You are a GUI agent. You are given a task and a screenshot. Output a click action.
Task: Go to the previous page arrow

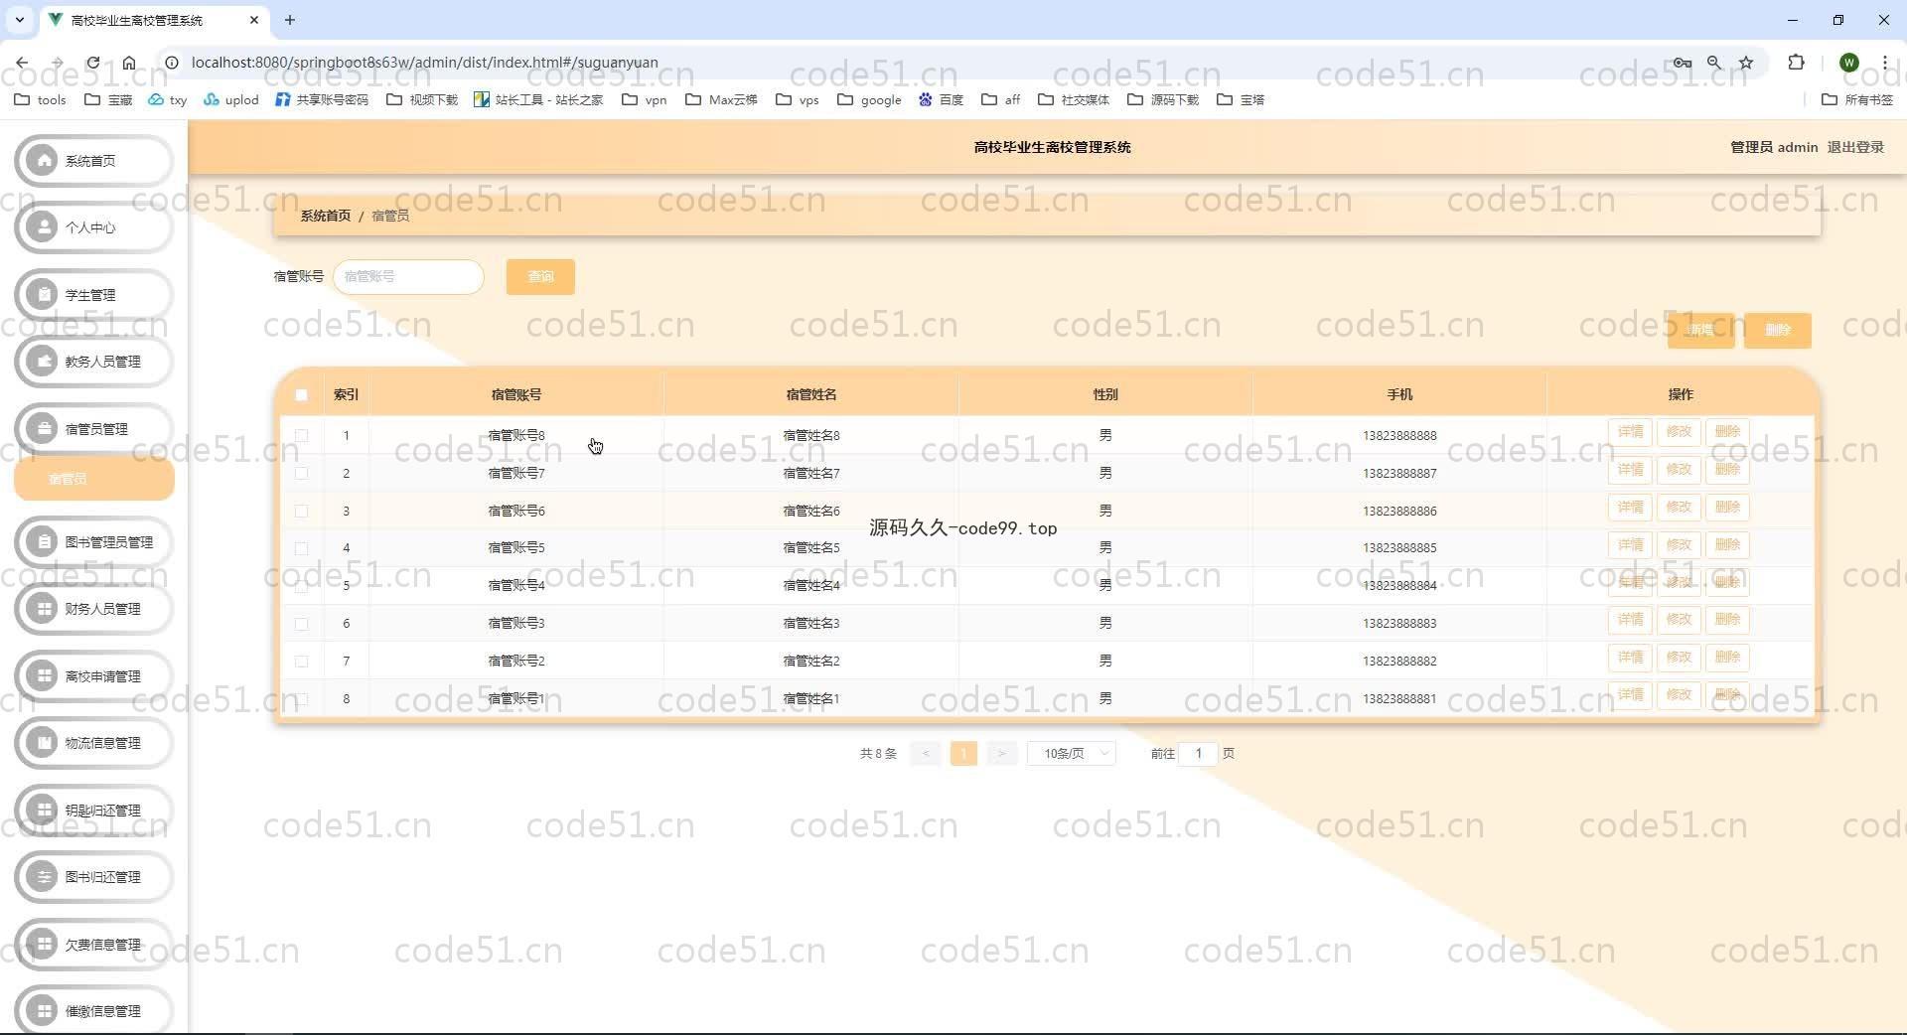926,754
